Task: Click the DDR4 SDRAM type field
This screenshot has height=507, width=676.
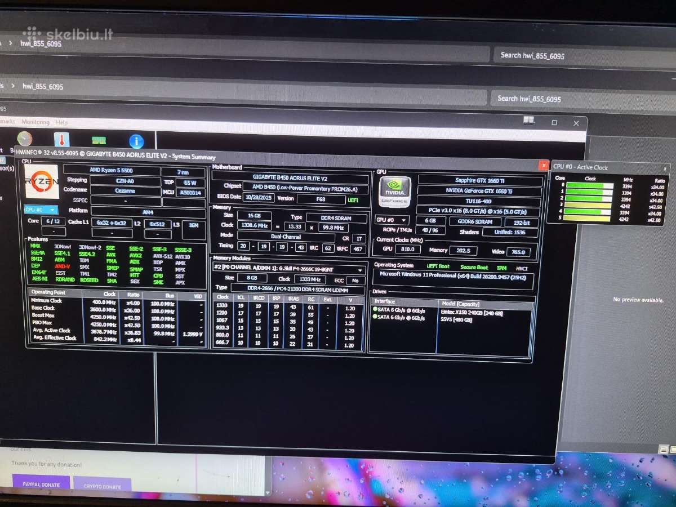Action: point(336,217)
